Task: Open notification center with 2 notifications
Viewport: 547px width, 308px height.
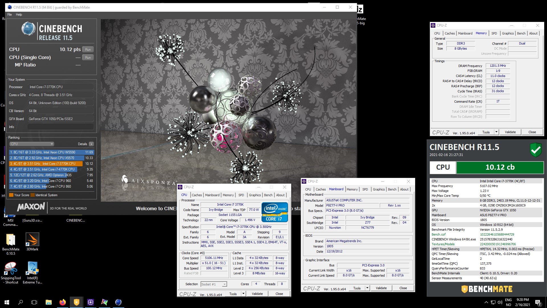Action: 538,303
